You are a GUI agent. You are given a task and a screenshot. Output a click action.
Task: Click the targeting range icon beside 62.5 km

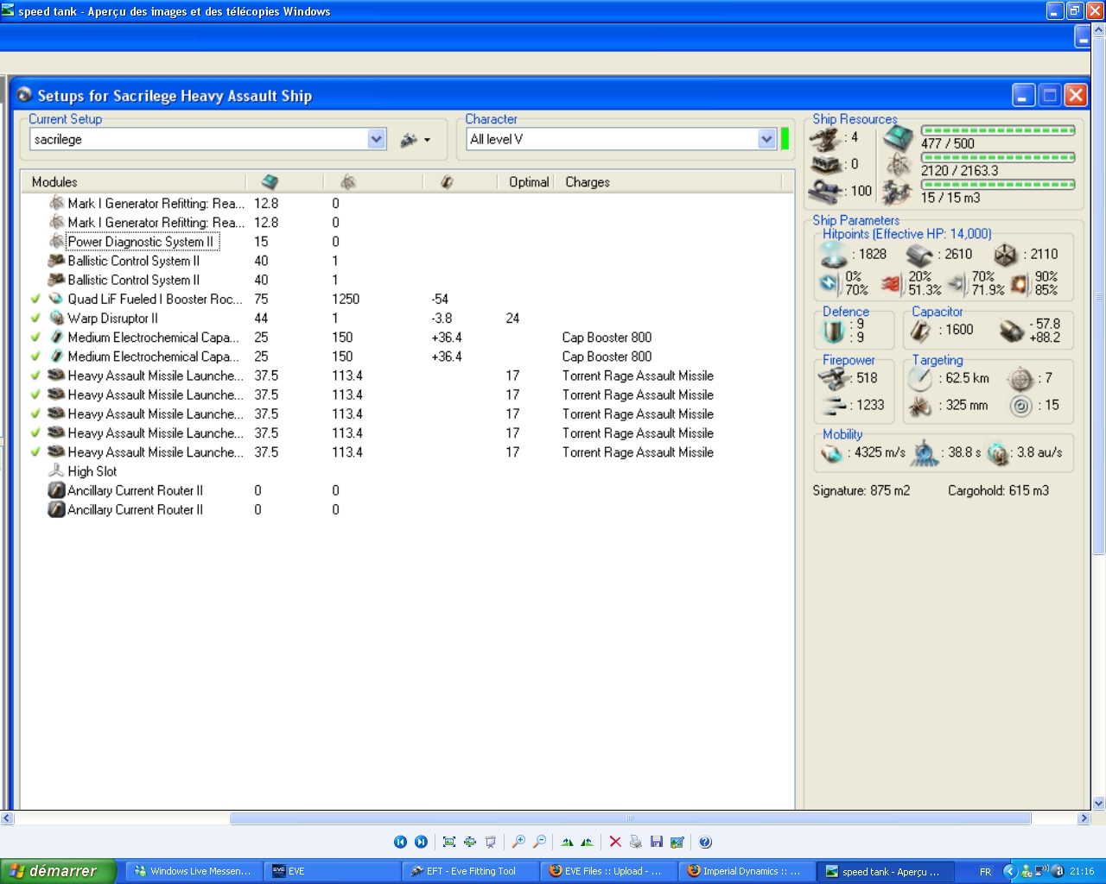920,378
